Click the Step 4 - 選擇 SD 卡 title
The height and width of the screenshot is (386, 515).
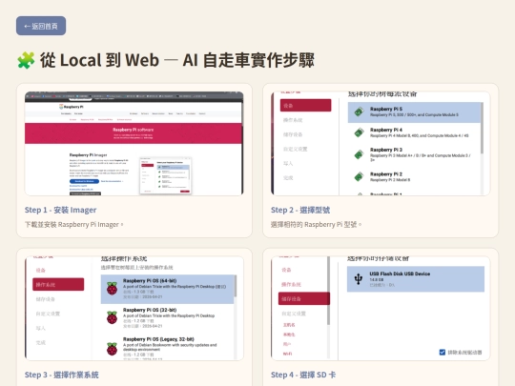pyautogui.click(x=303, y=375)
